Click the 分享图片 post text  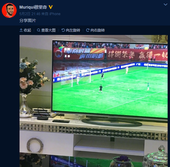tap(28, 20)
